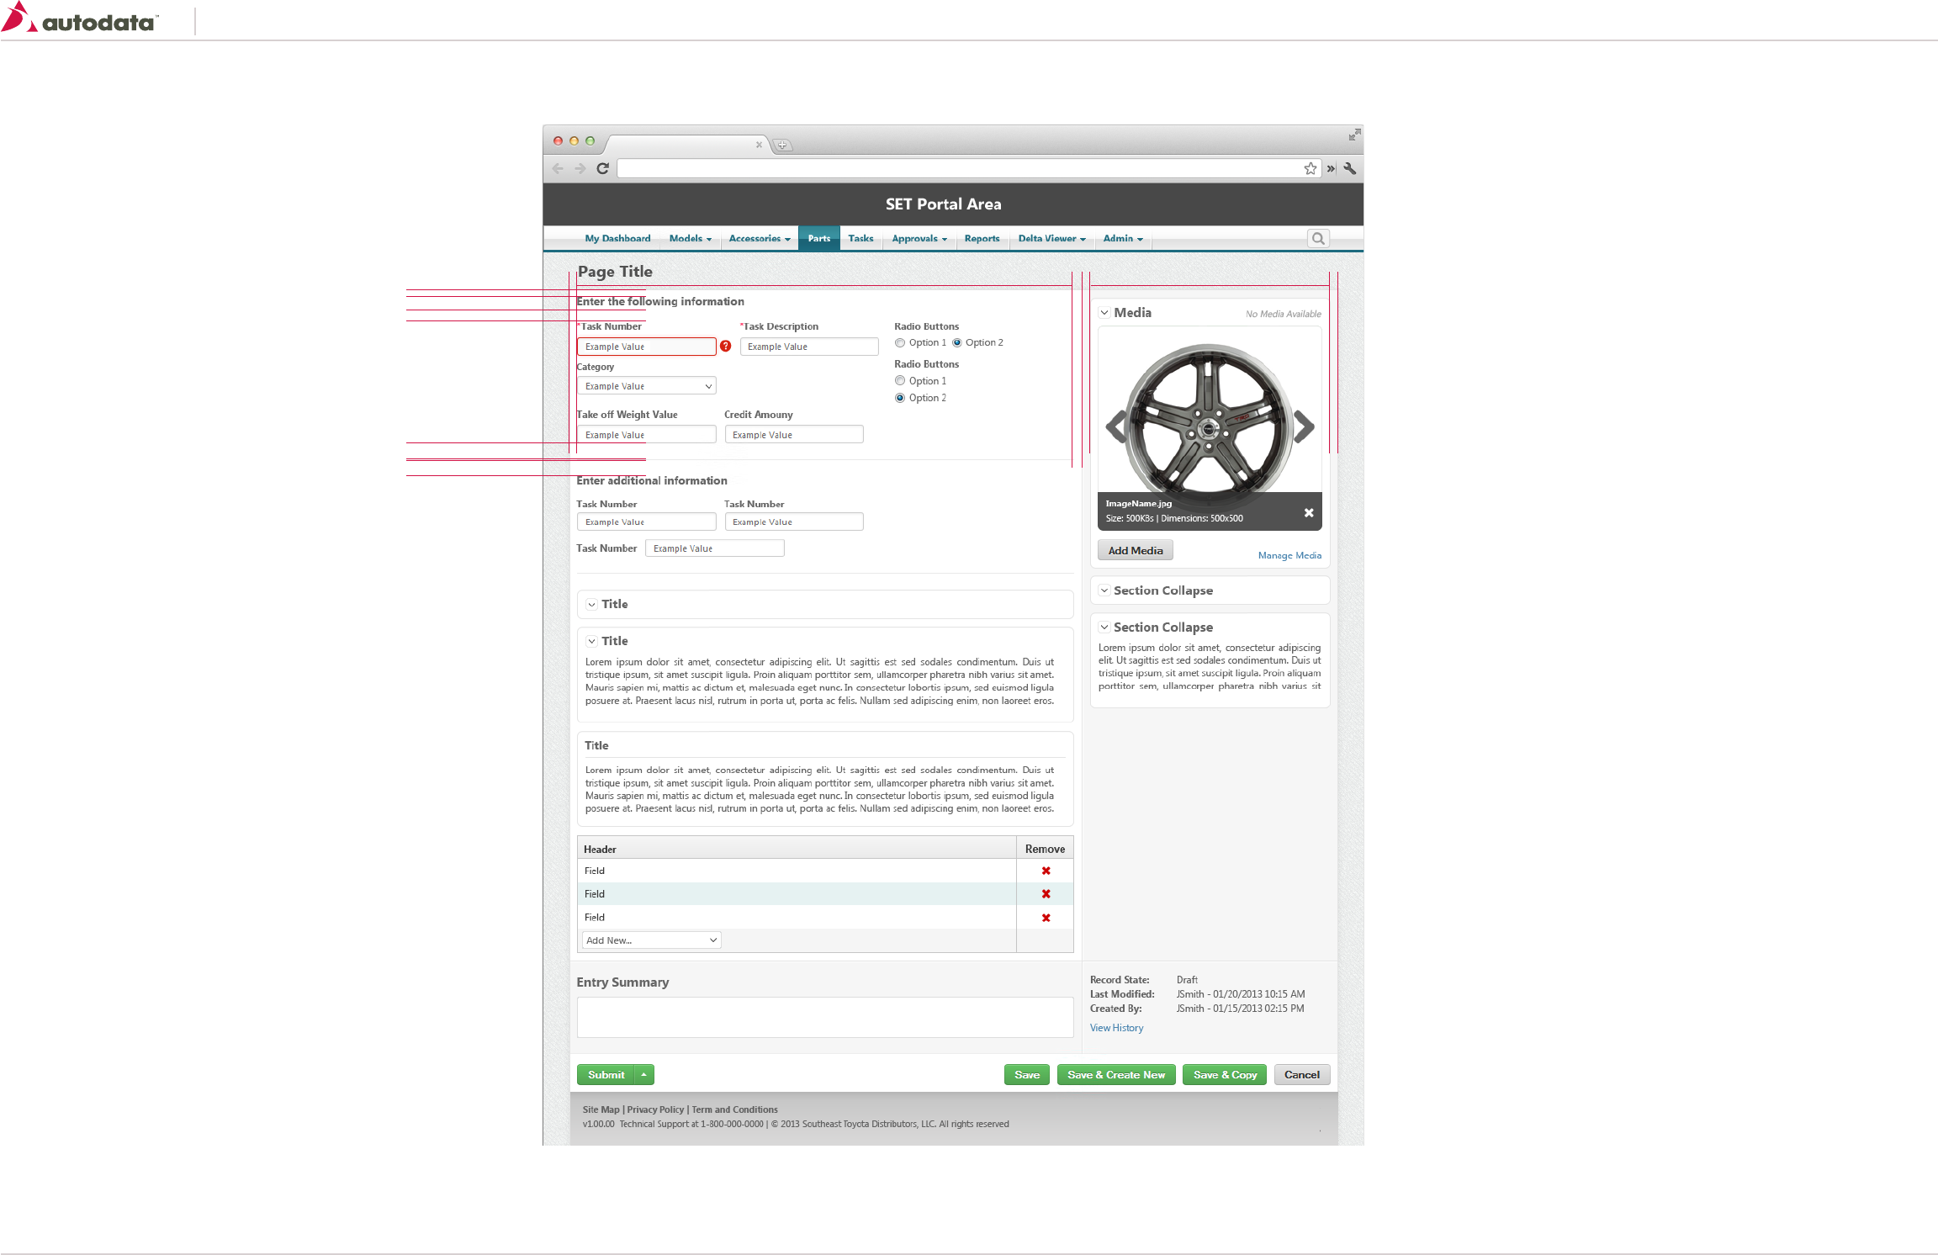Click the bookmark star icon

click(1310, 168)
